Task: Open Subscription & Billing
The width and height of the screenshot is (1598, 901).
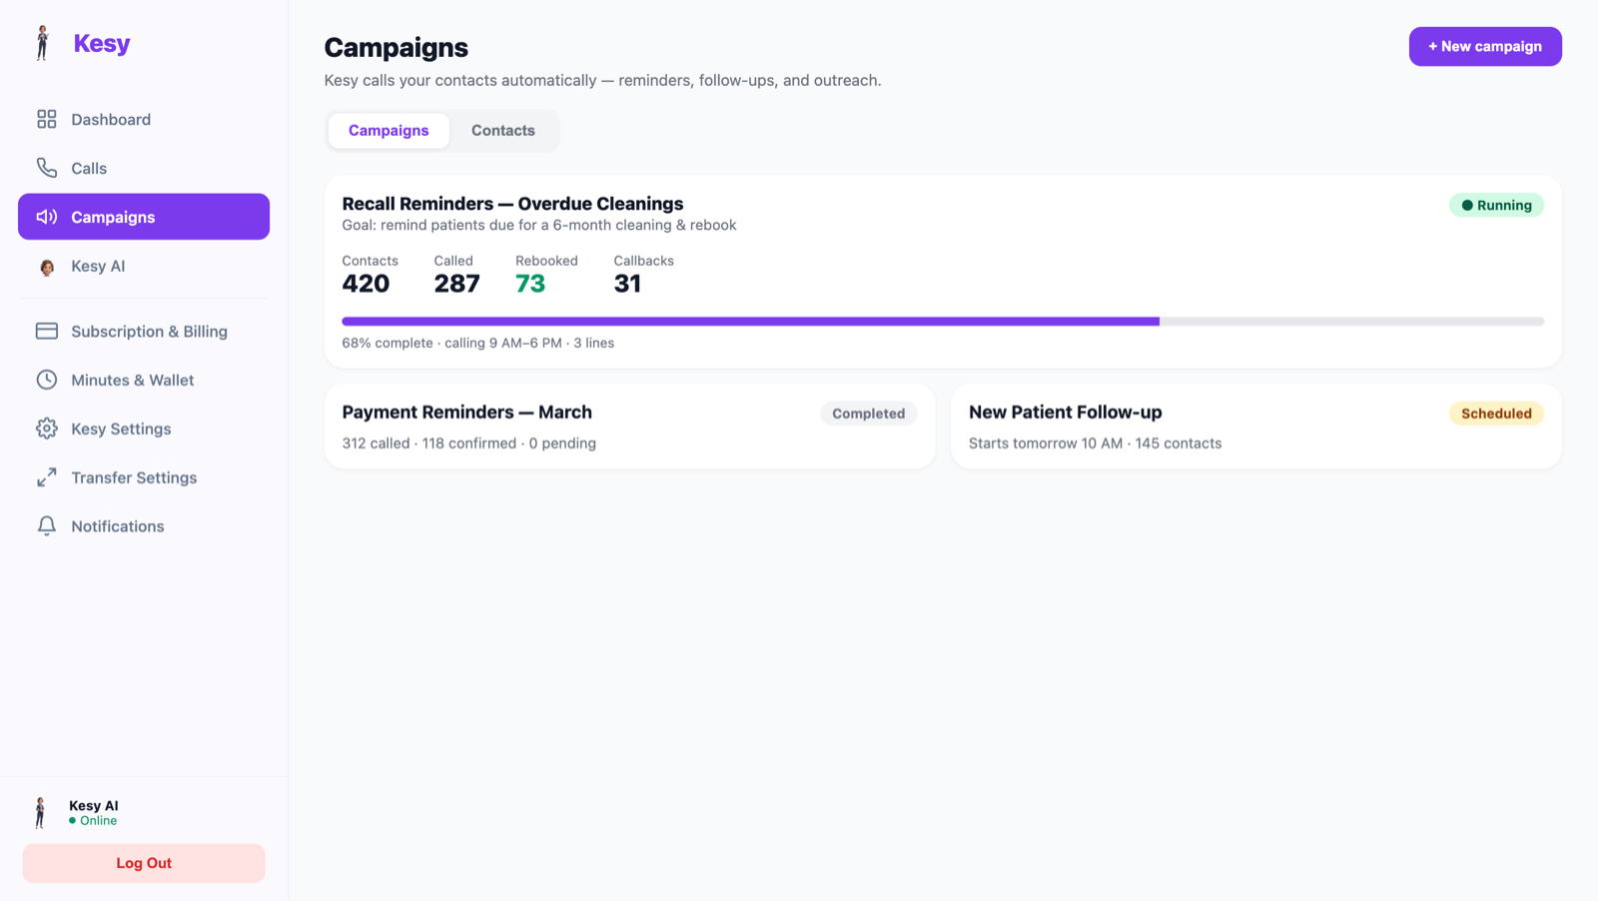Action: (144, 331)
